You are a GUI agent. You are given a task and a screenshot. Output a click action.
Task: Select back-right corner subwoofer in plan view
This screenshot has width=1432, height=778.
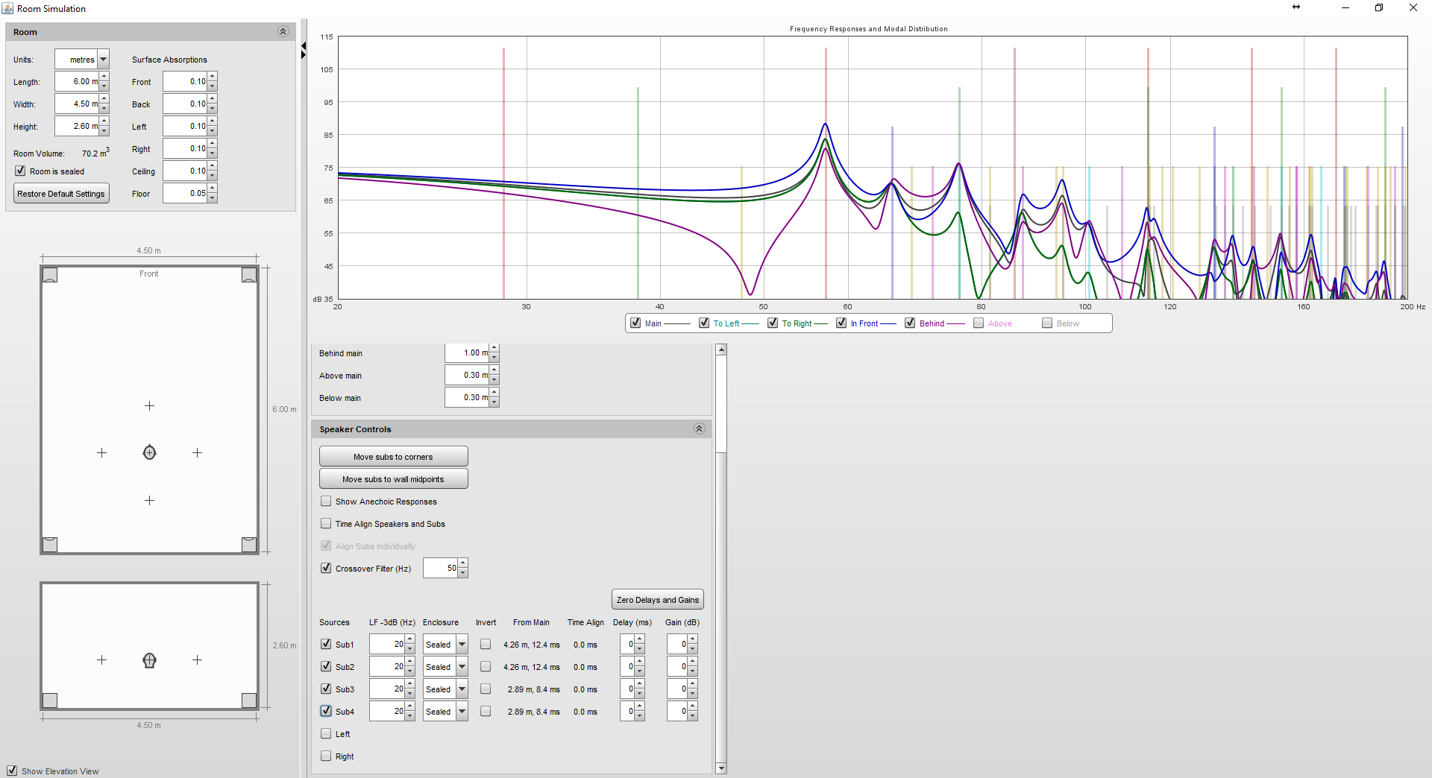coord(249,544)
